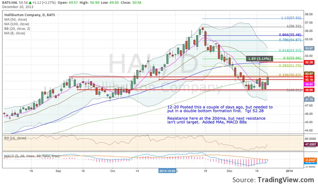This screenshot has height=187, width=318.
Task: Select the MA (100, close) indicator label
Action: coord(17,24)
